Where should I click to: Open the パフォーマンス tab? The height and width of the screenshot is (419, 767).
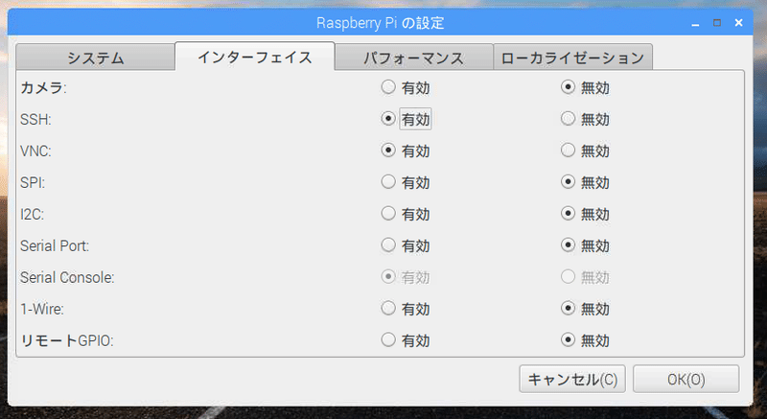(x=414, y=58)
